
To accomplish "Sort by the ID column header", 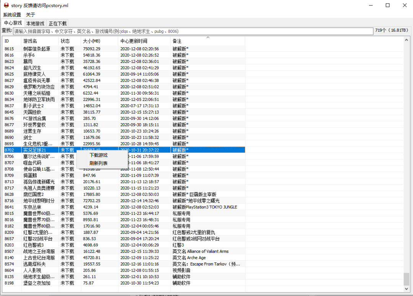I will 11,41.
